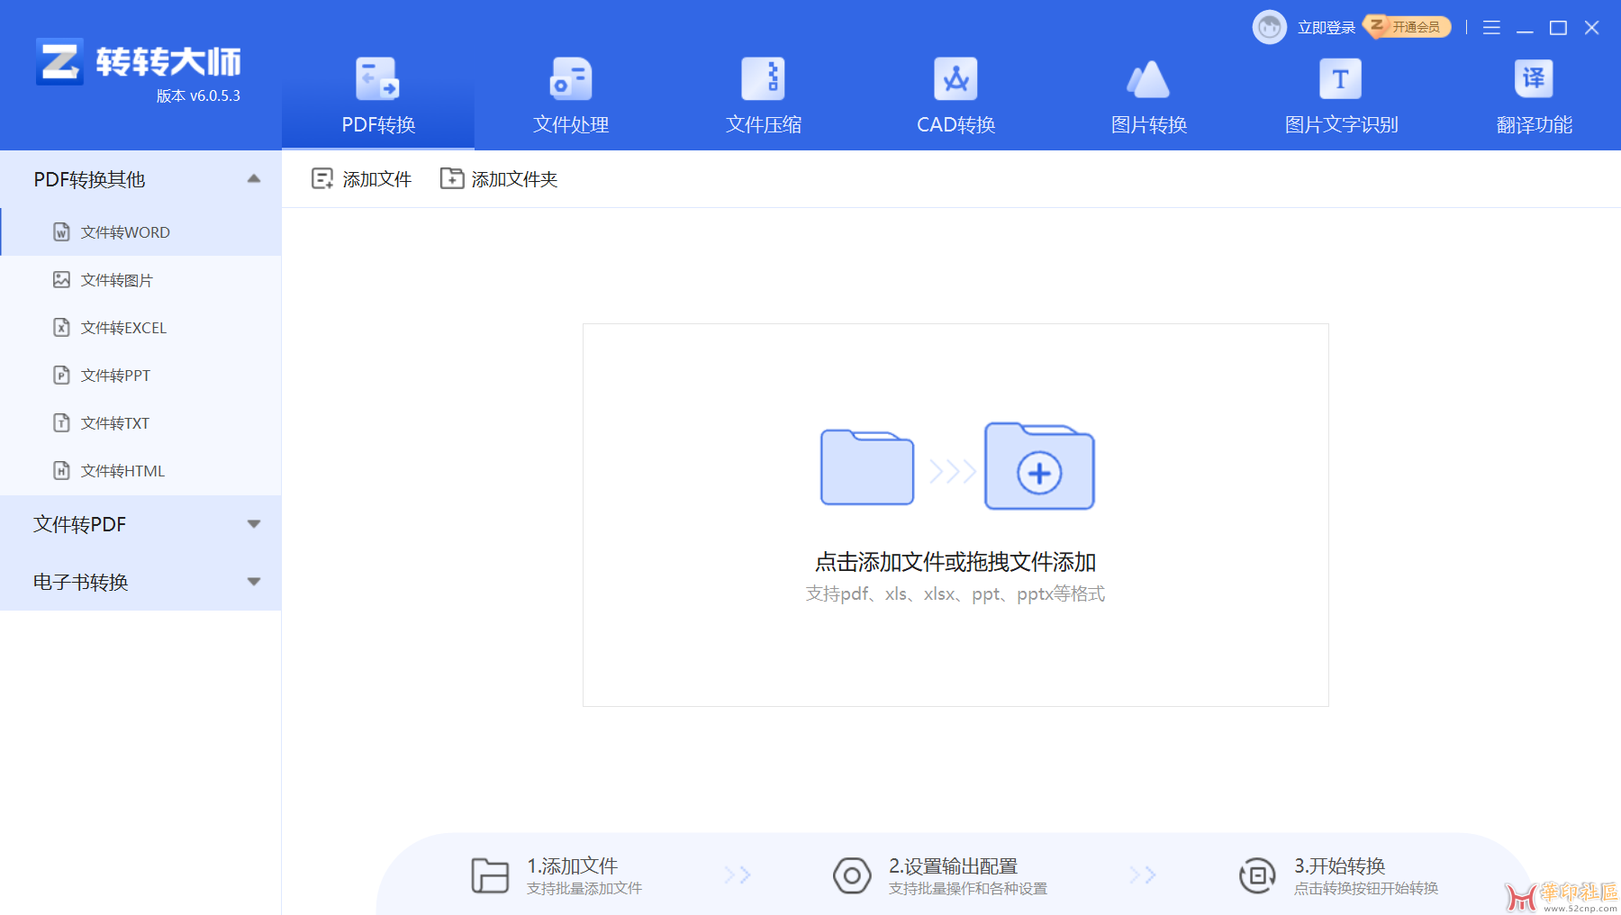Choose the 图片转换 mountain icon
This screenshot has height=915, width=1621.
(x=1148, y=79)
